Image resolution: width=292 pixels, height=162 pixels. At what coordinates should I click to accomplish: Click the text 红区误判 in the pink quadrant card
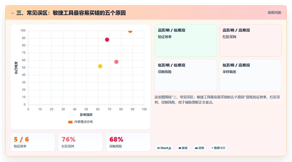pyautogui.click(x=229, y=37)
